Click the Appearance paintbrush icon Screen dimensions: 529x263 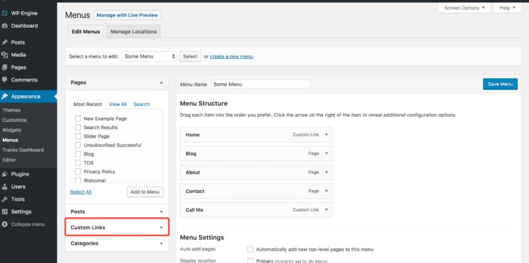(x=5, y=96)
